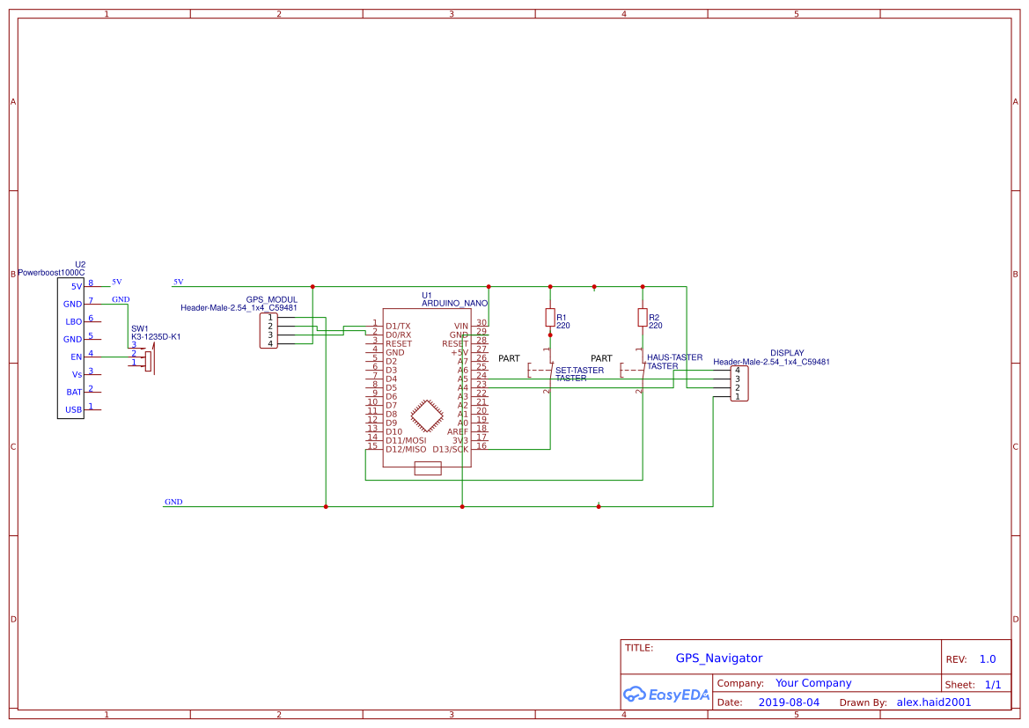Click the GPS_Navigator title text

719,658
